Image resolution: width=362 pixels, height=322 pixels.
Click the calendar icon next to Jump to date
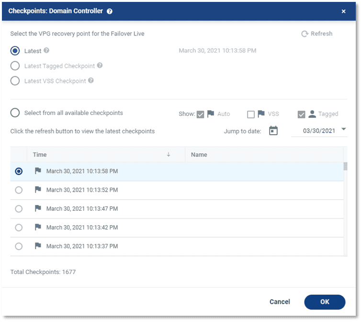pos(273,131)
